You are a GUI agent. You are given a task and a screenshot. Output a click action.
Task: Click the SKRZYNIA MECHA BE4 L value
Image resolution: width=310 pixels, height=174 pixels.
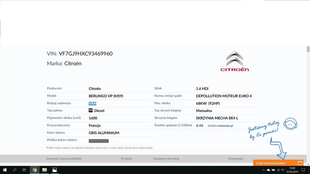(217, 118)
